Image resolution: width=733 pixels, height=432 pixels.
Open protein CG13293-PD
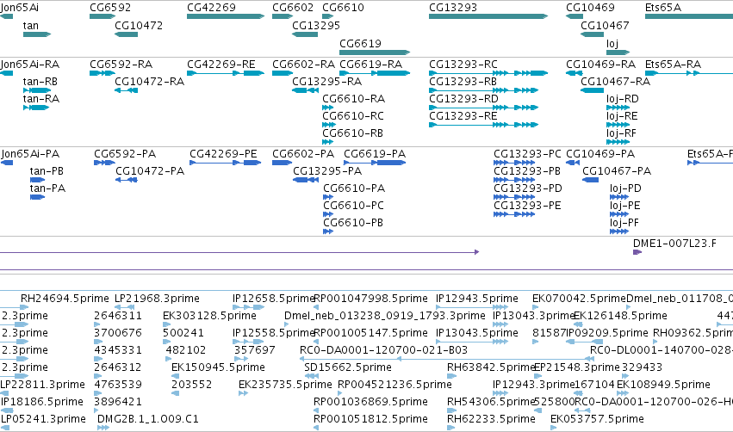tap(528, 188)
